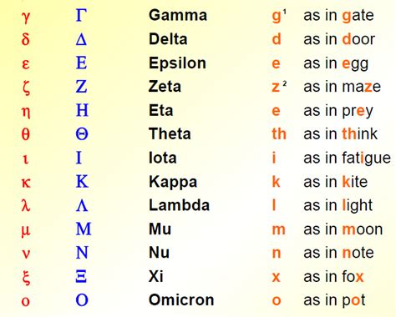Click the blue uppercase Xi symbol
This screenshot has height=317, width=396.
tap(81, 277)
